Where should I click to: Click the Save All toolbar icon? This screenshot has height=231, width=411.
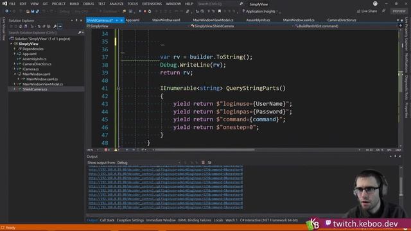coord(37,12)
